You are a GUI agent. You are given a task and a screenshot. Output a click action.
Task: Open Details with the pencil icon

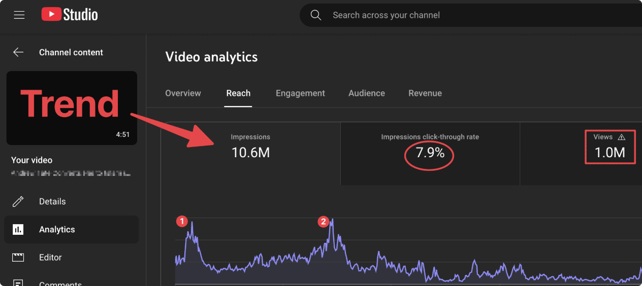coord(18,201)
